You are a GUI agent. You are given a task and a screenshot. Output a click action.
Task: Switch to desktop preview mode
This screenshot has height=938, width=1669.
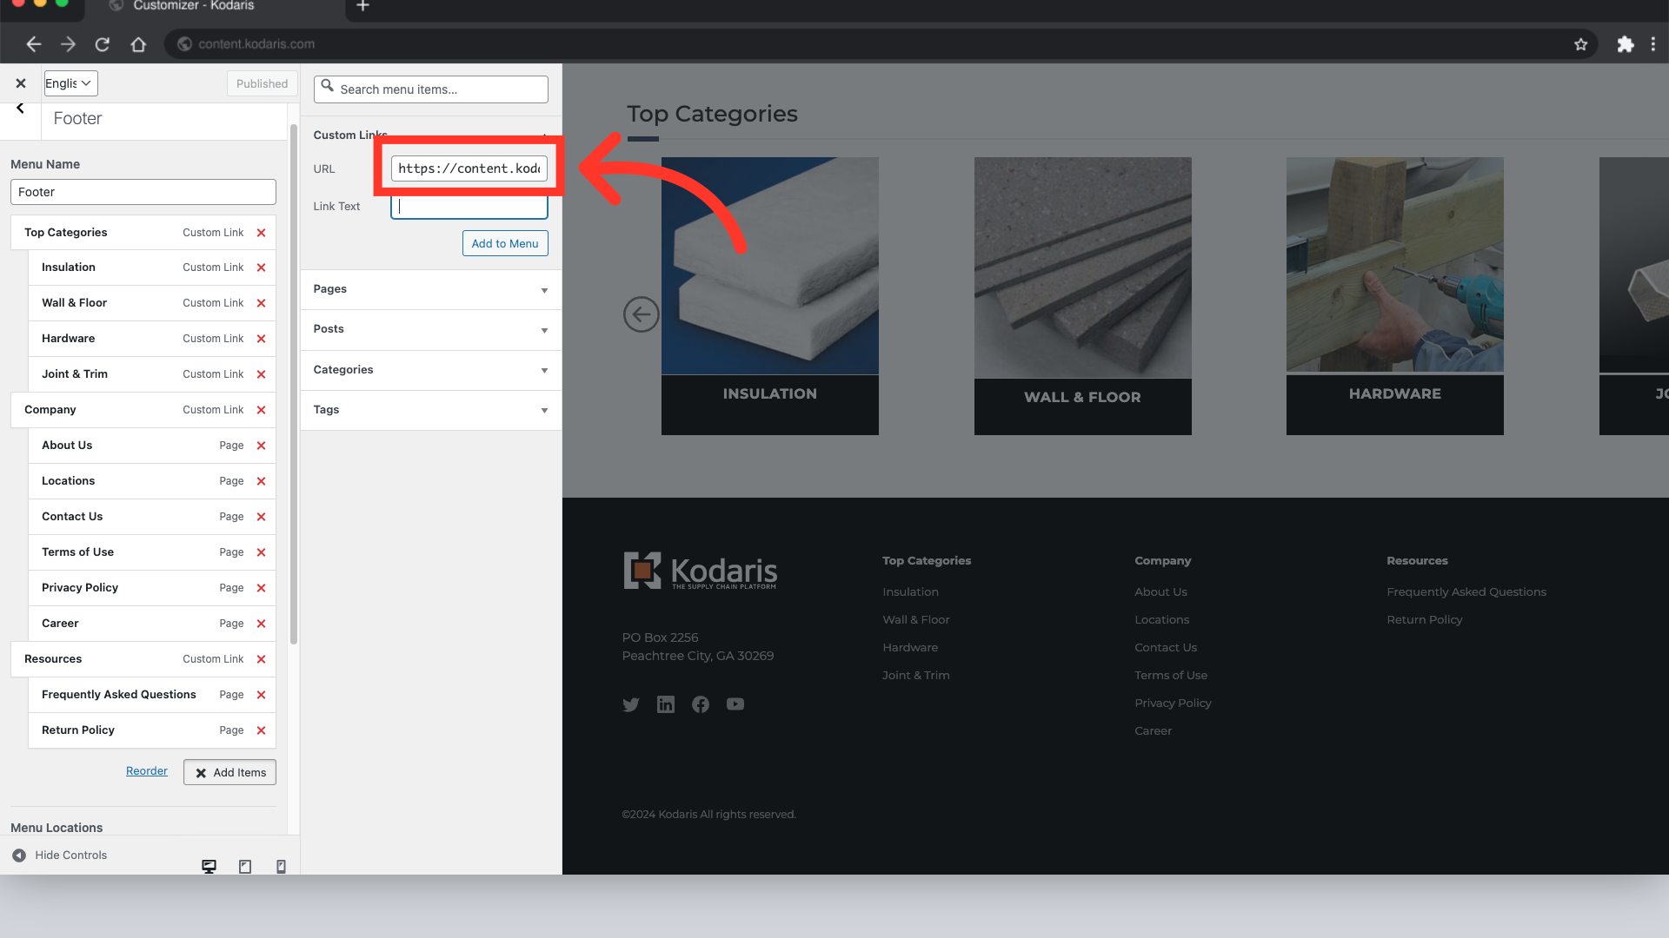tap(209, 866)
